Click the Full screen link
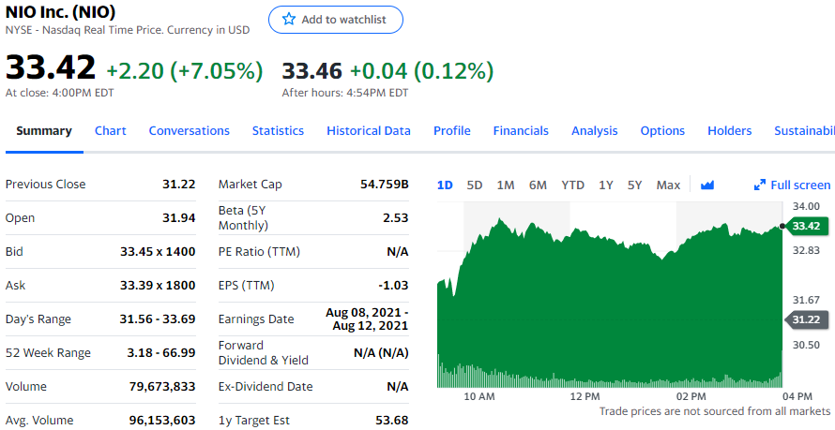Viewport: 835px width, 430px height. (800, 185)
